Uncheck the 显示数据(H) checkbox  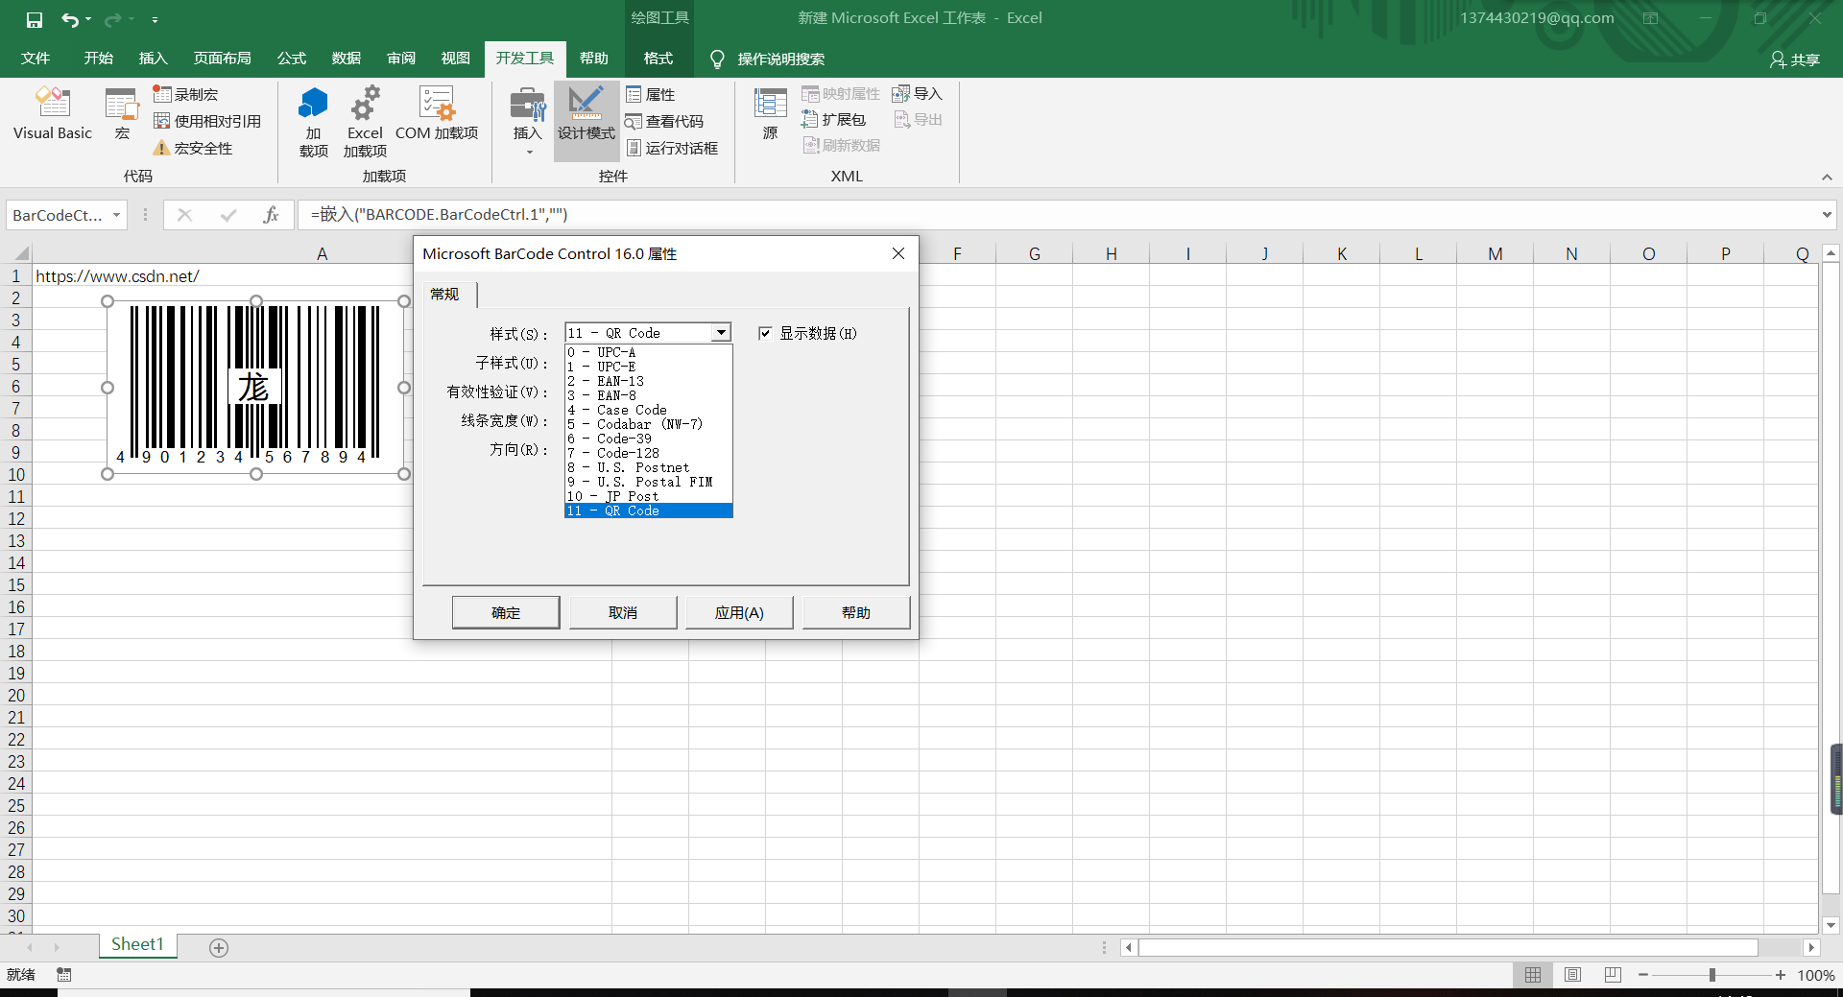[x=765, y=333]
